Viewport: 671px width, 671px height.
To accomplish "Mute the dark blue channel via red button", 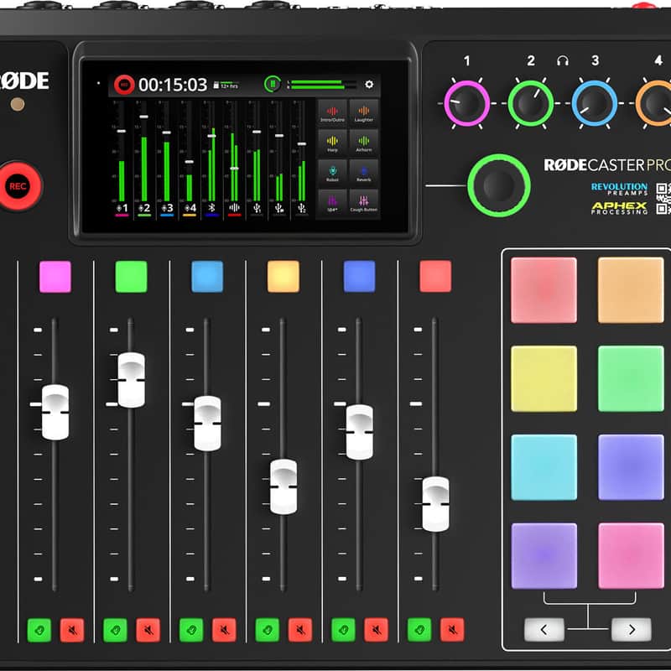I will click(x=376, y=630).
